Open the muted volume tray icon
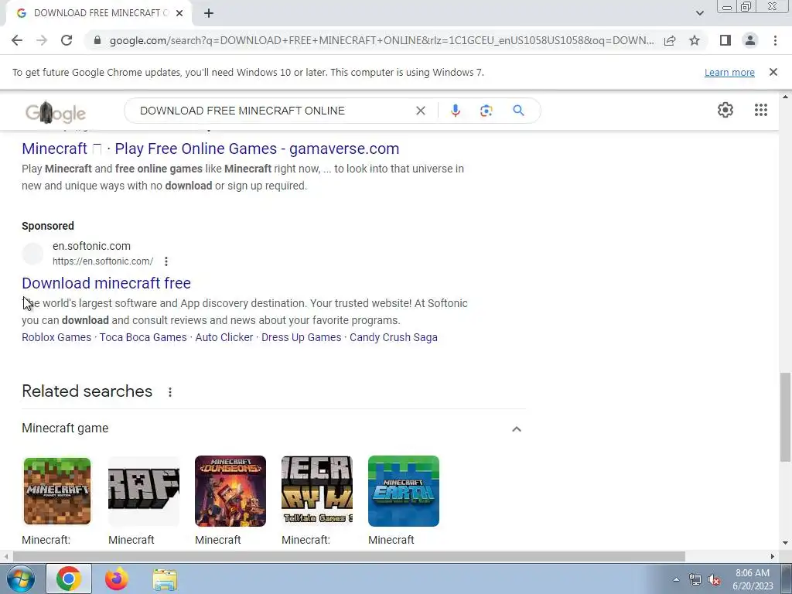 click(714, 580)
